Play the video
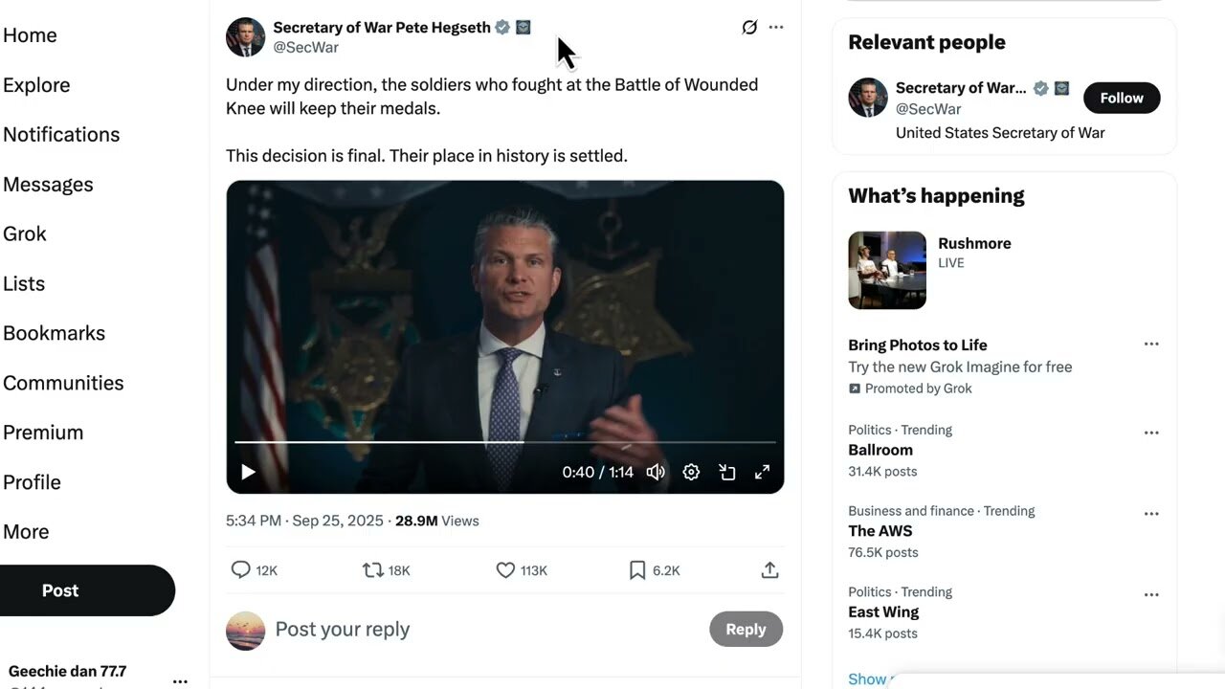Image resolution: width=1225 pixels, height=689 pixels. click(x=248, y=472)
